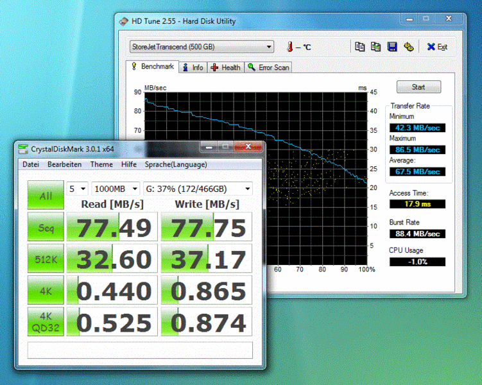Run All tests in CrystalDiskMark
Screen dimensions: 482x385
[46, 195]
